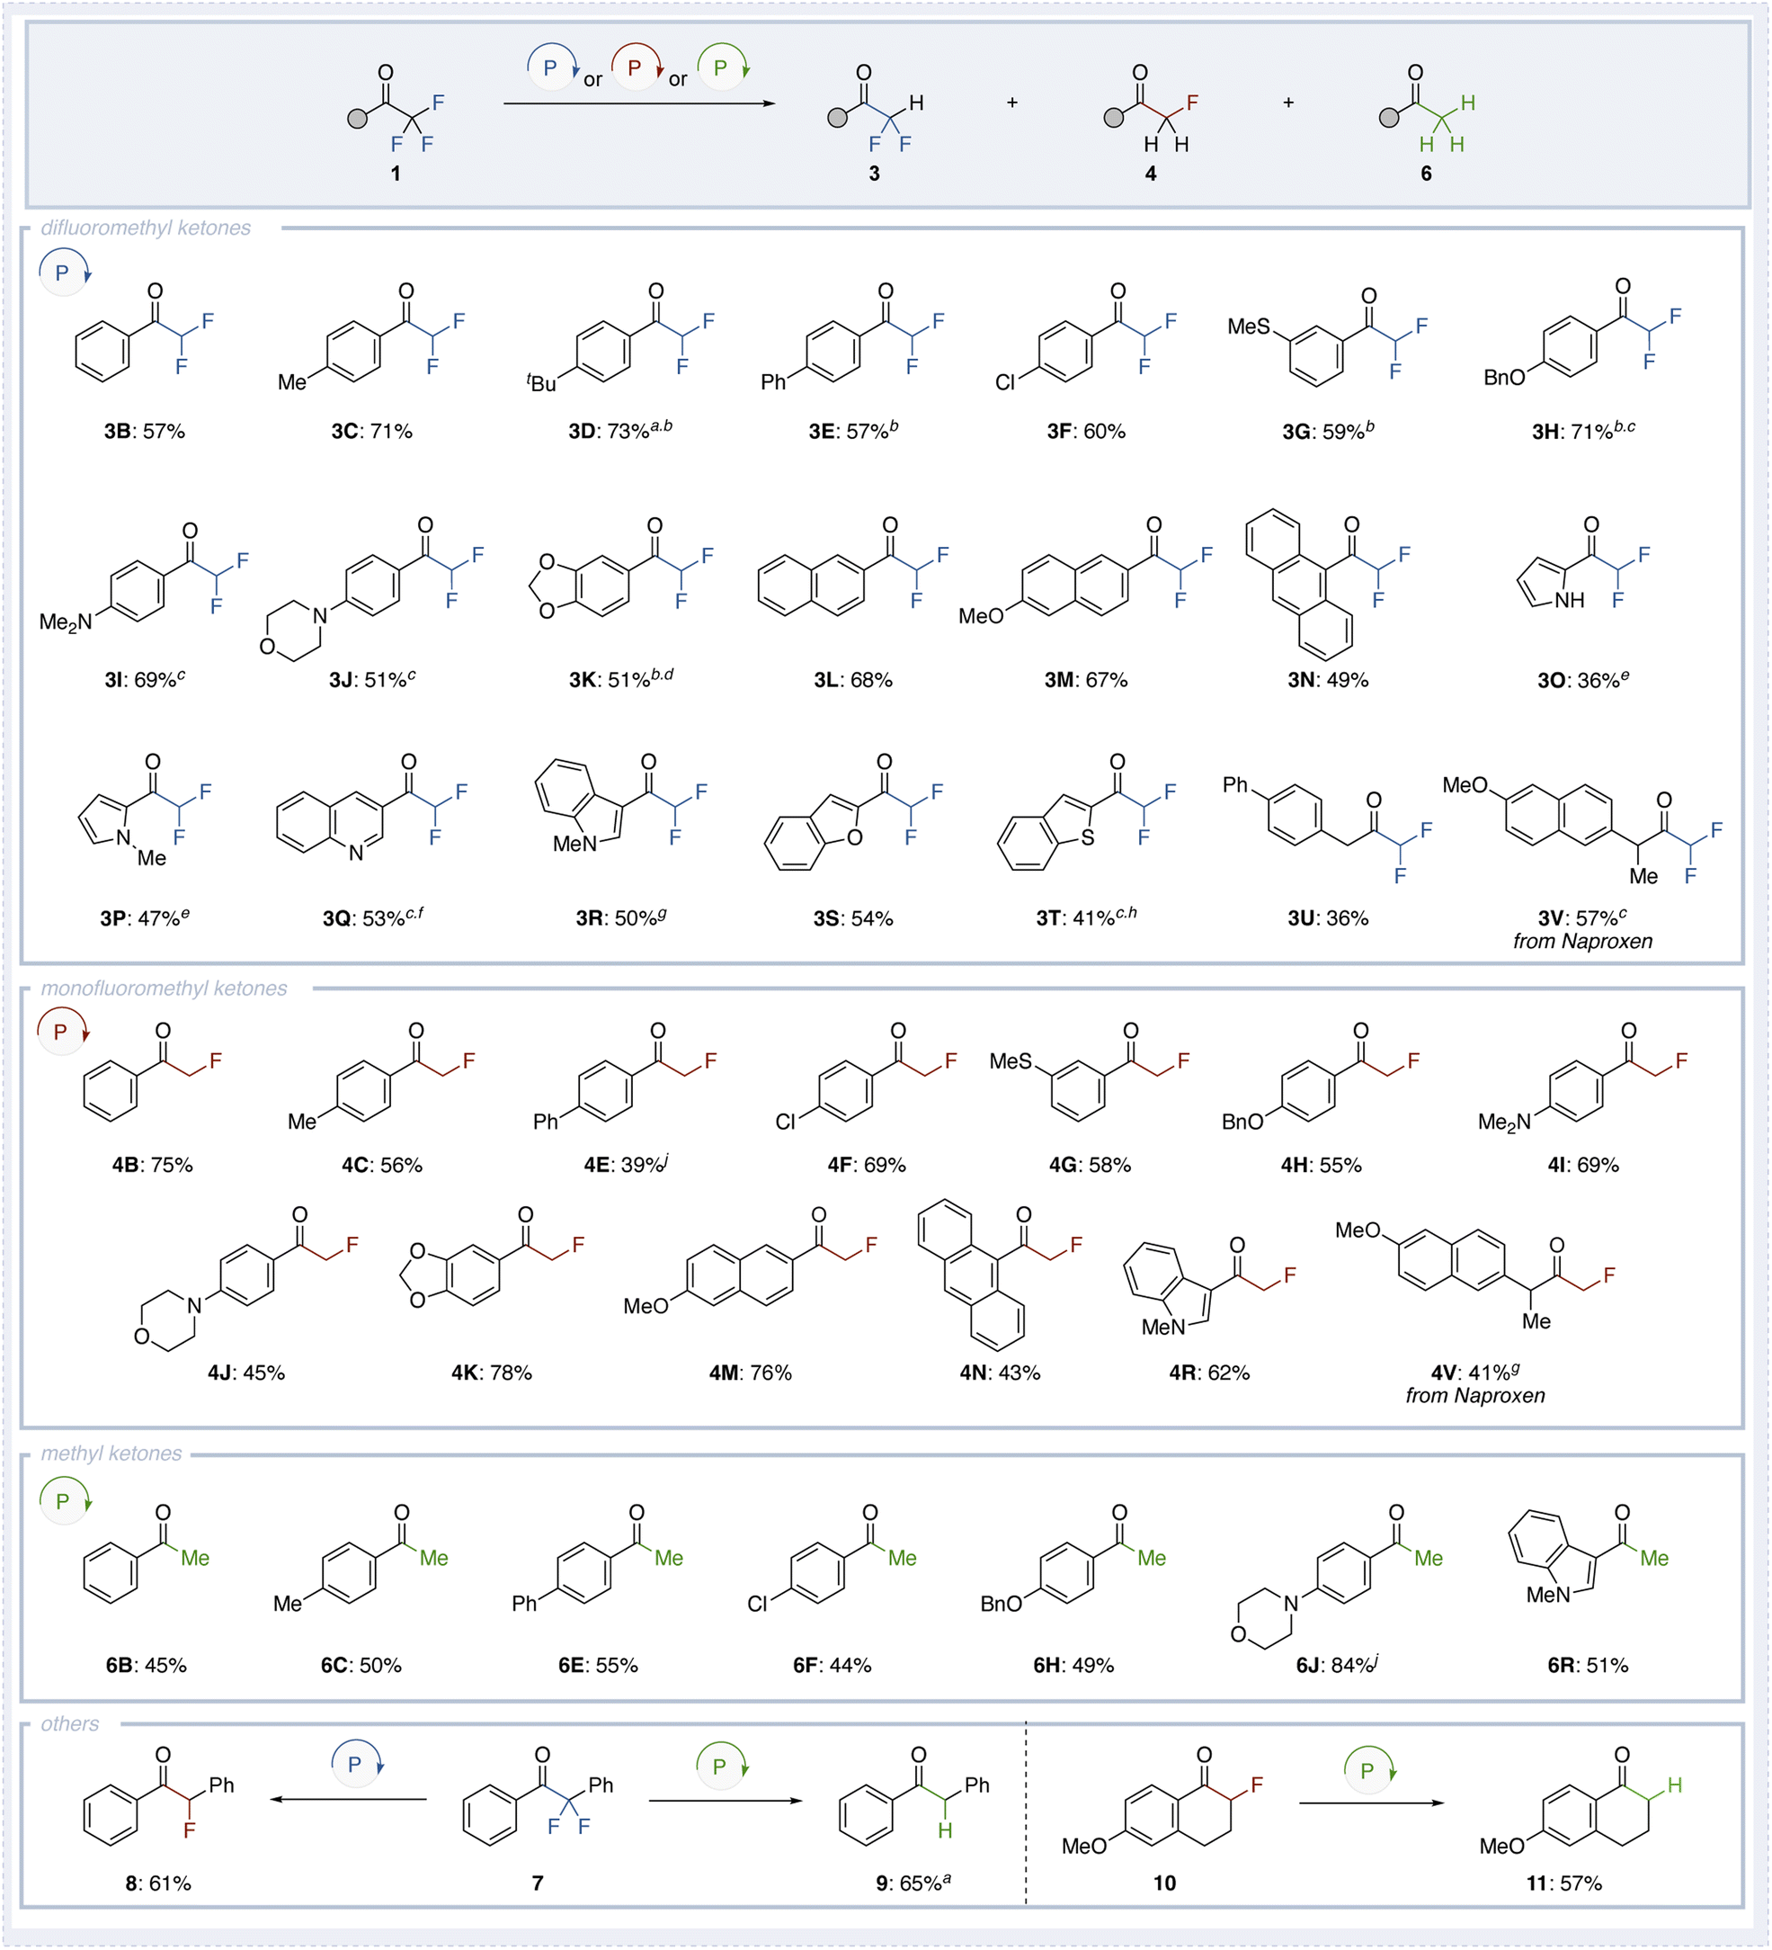Viewport: 1772px width, 1950px height.
Task: Click the red P icon in the header scheme
Action: click(637, 67)
